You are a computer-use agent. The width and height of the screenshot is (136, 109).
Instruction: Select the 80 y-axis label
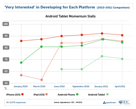pyautogui.click(x=6, y=47)
